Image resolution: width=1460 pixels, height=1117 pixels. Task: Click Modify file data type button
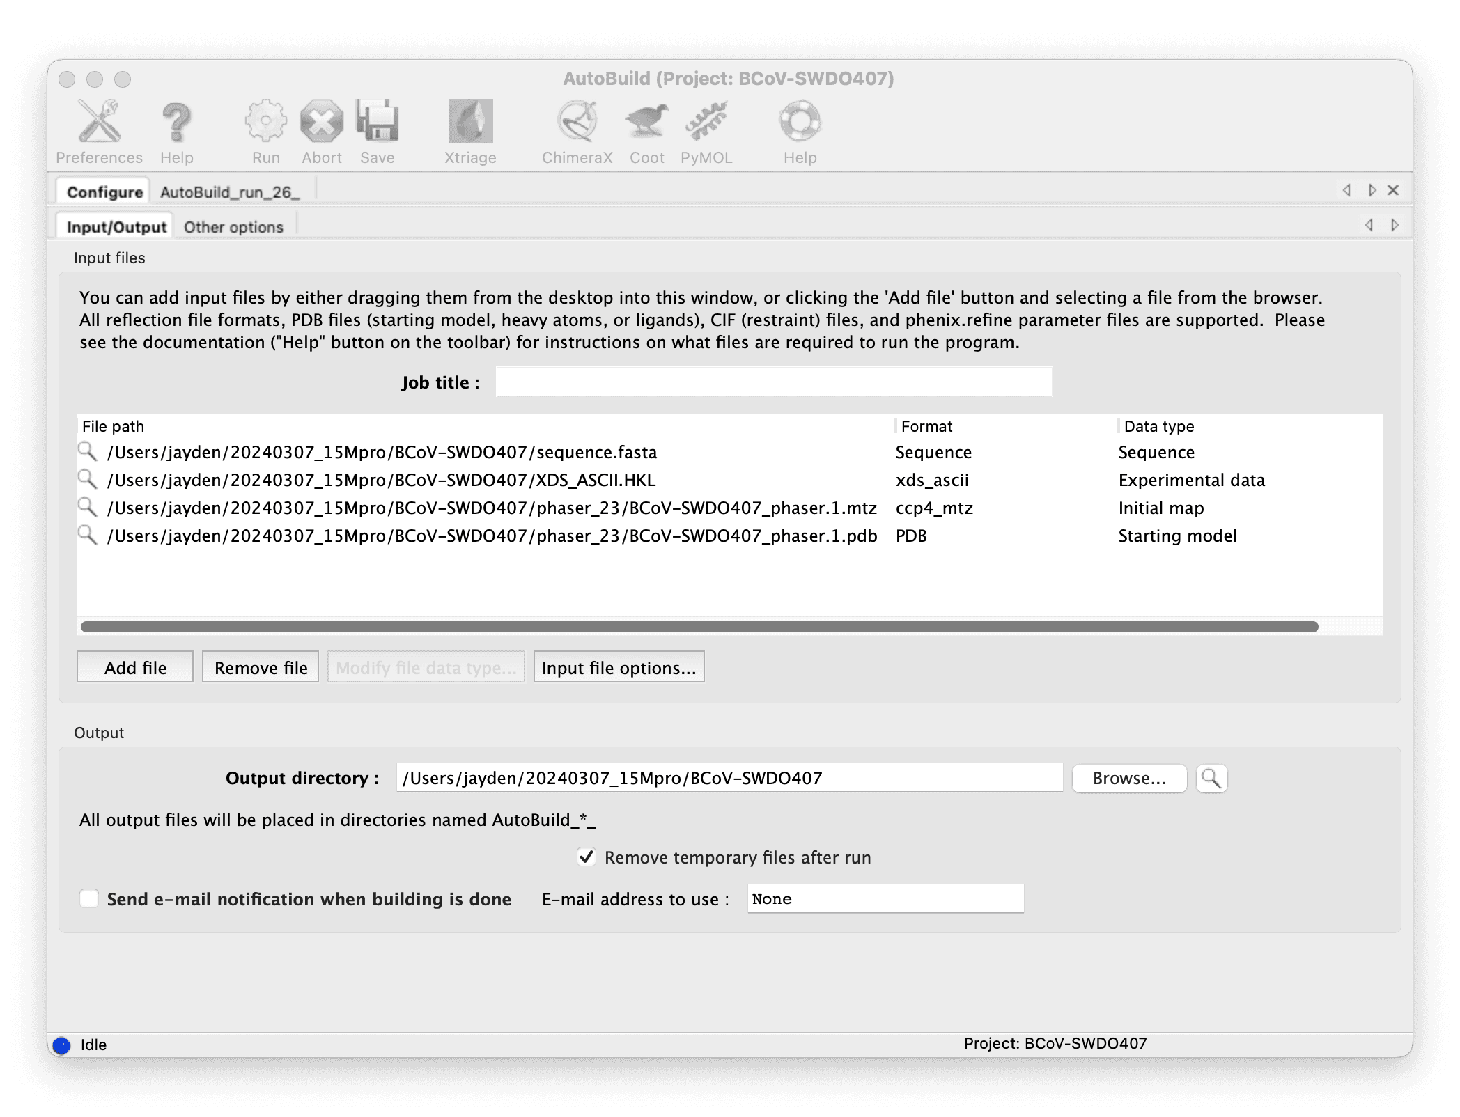coord(426,667)
